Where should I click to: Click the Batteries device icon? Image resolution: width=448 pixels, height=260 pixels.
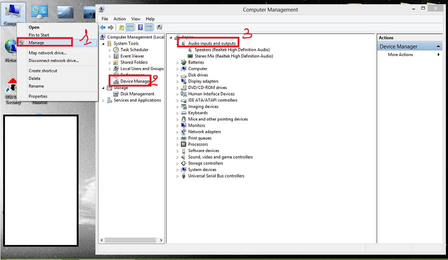point(184,62)
